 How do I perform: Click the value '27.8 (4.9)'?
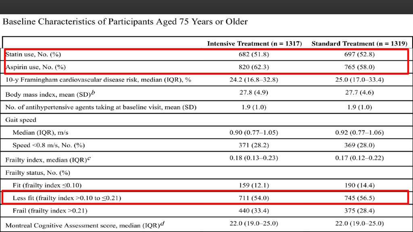[x=254, y=92]
